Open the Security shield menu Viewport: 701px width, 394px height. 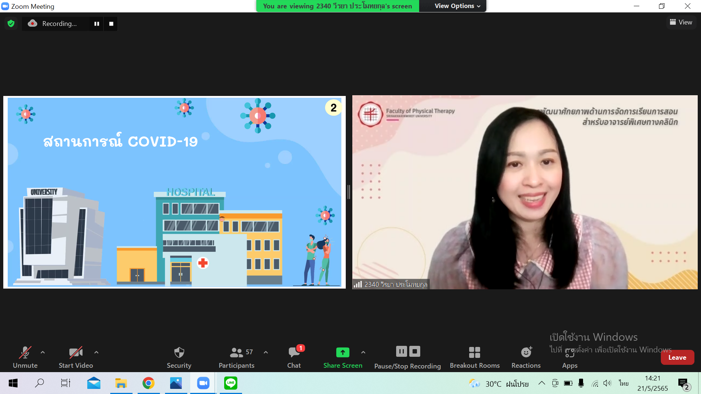pyautogui.click(x=179, y=357)
